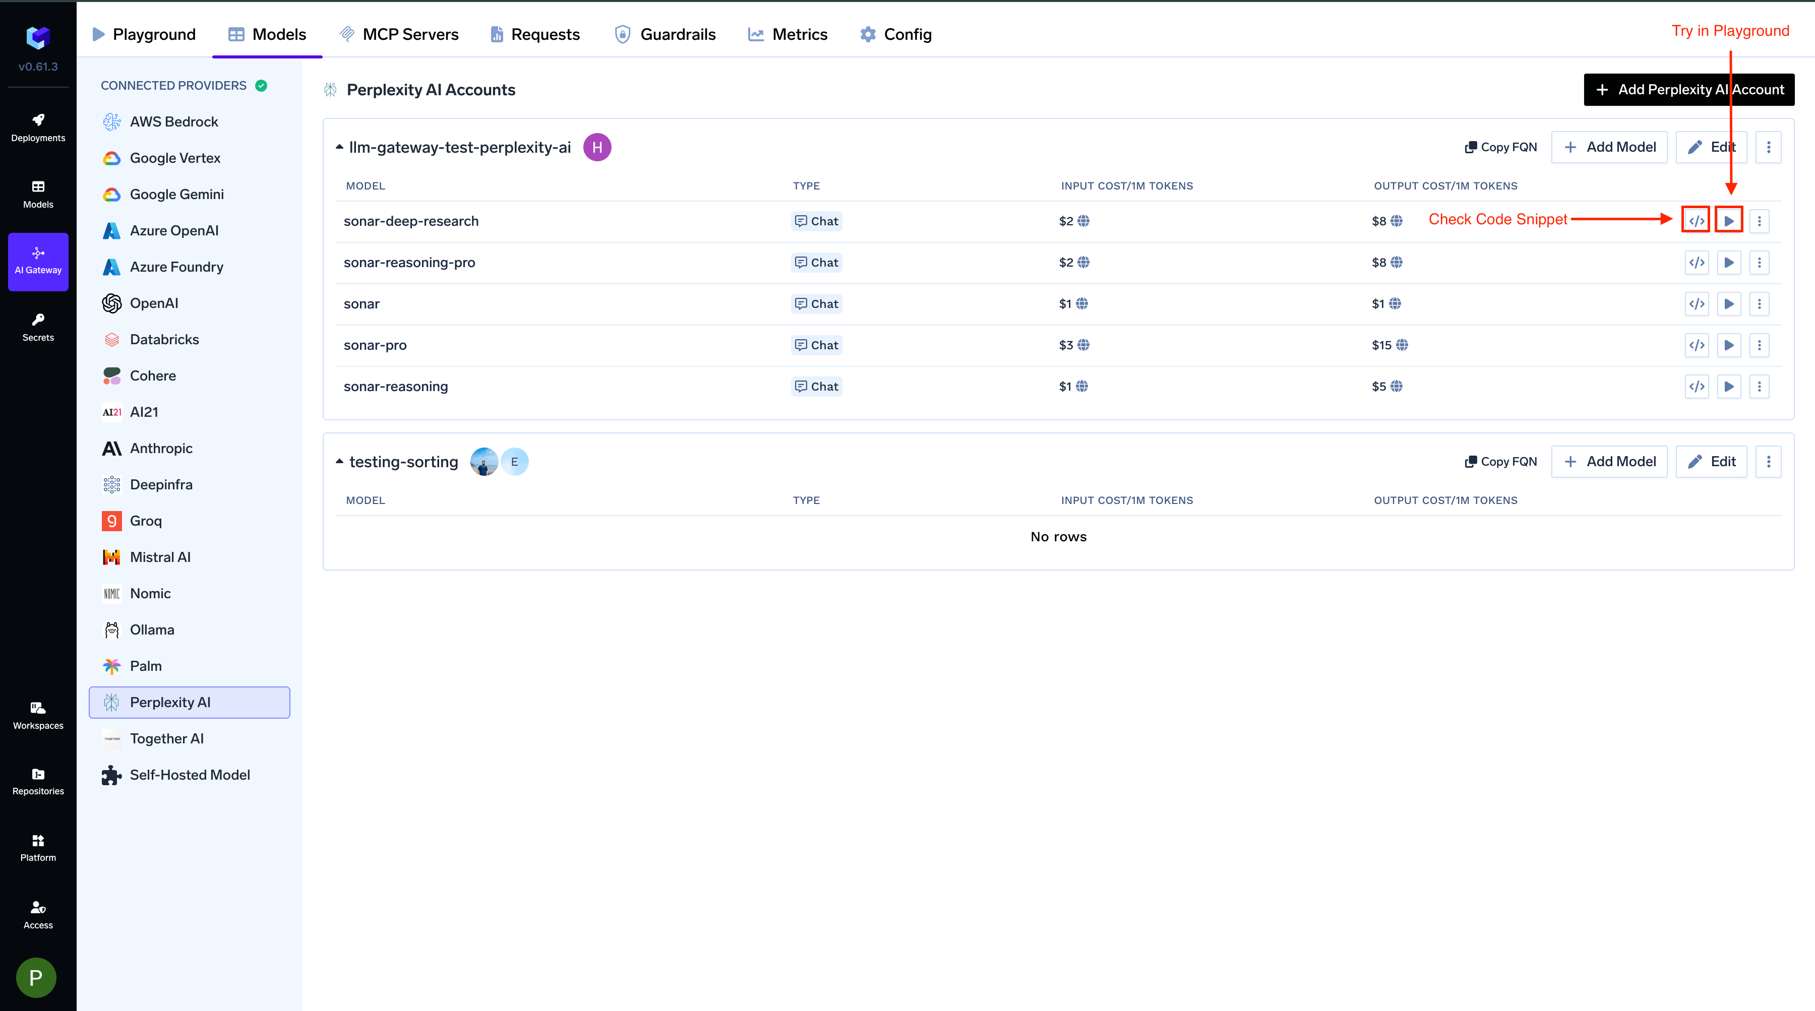The height and width of the screenshot is (1011, 1815).
Task: Select Databricks provider
Action: click(190, 340)
